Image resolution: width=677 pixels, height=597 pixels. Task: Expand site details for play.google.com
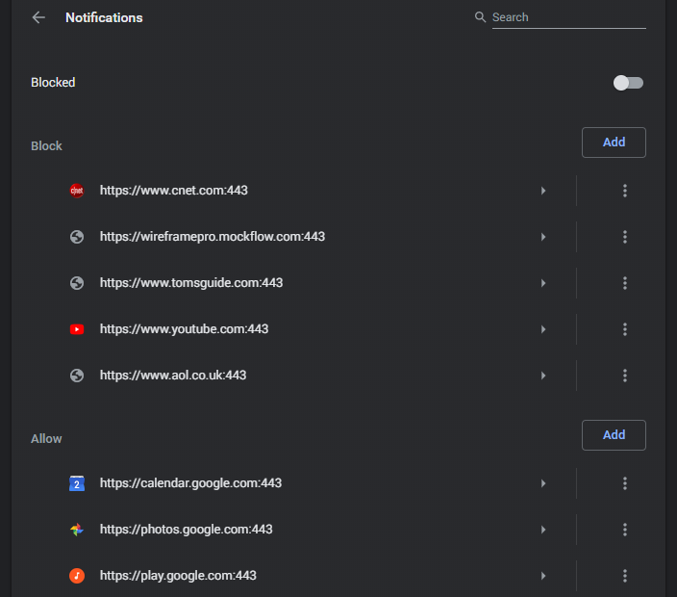click(x=543, y=576)
